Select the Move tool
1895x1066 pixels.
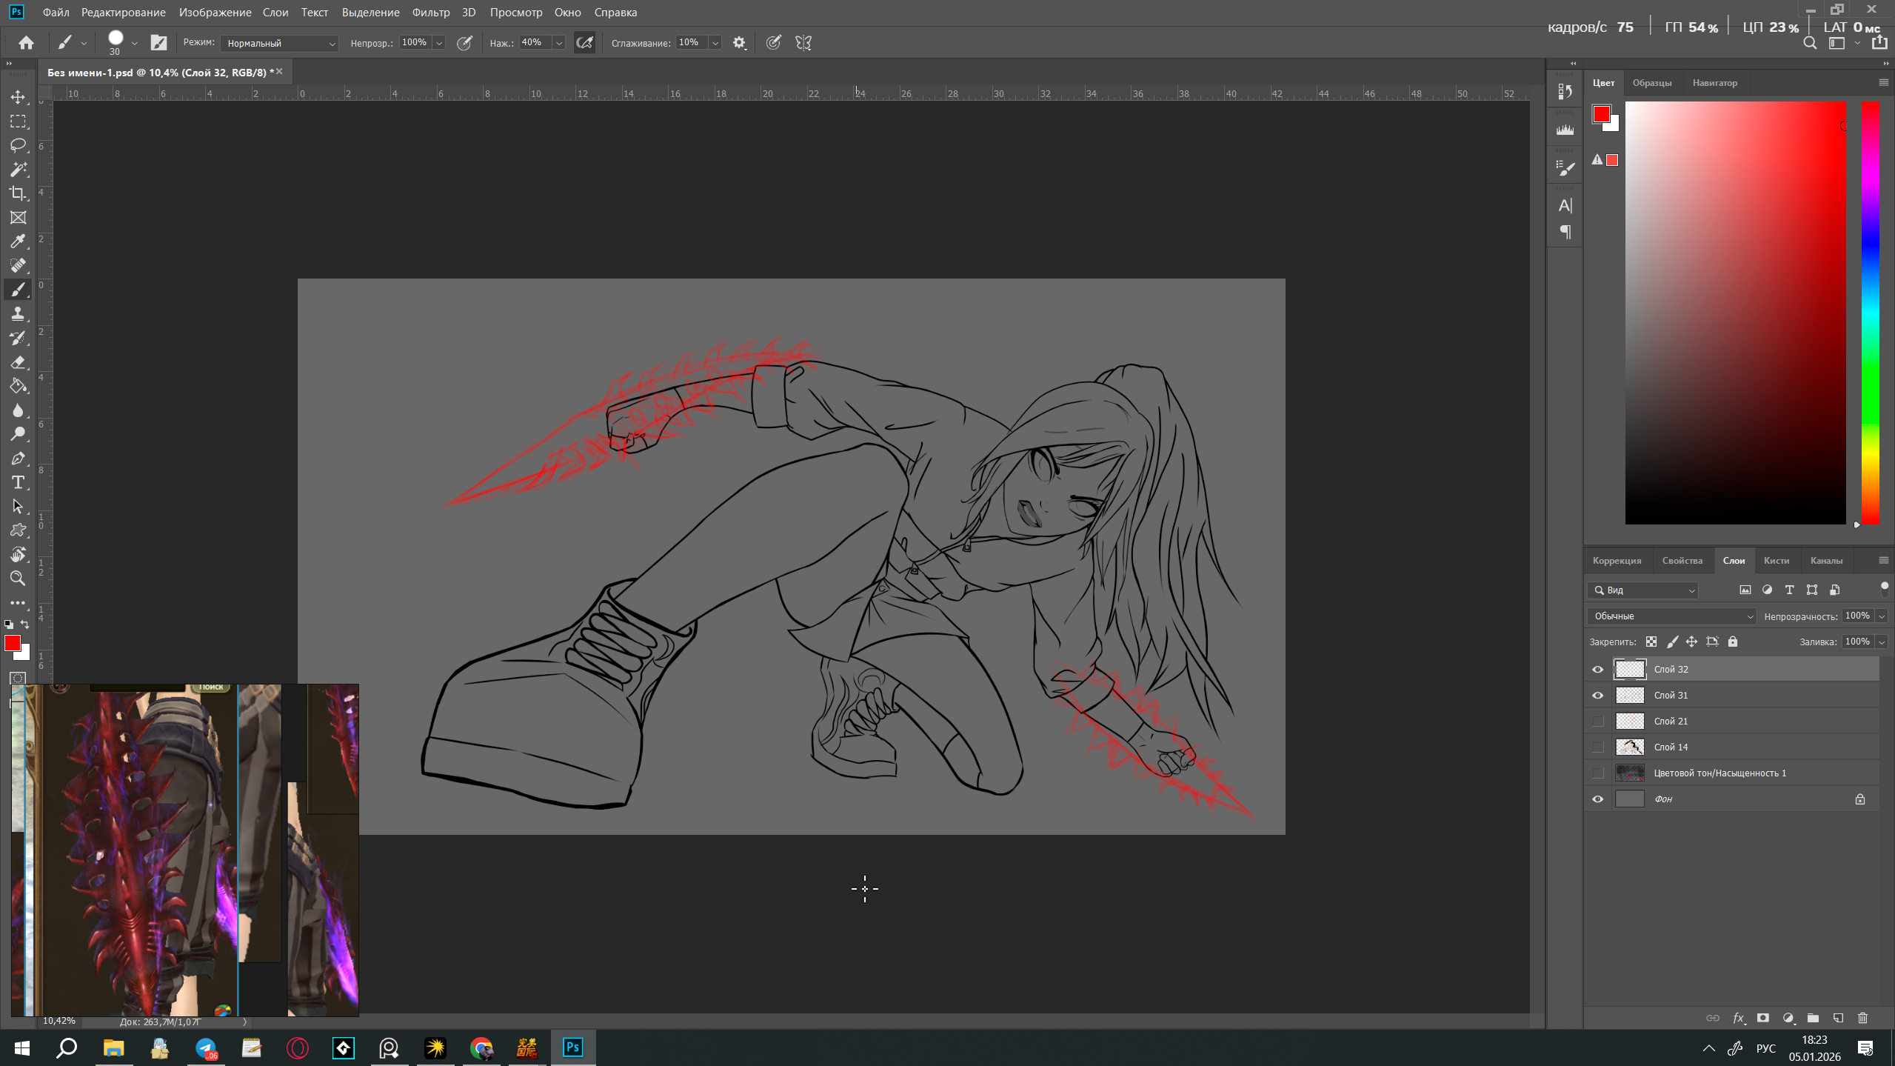[x=18, y=97]
